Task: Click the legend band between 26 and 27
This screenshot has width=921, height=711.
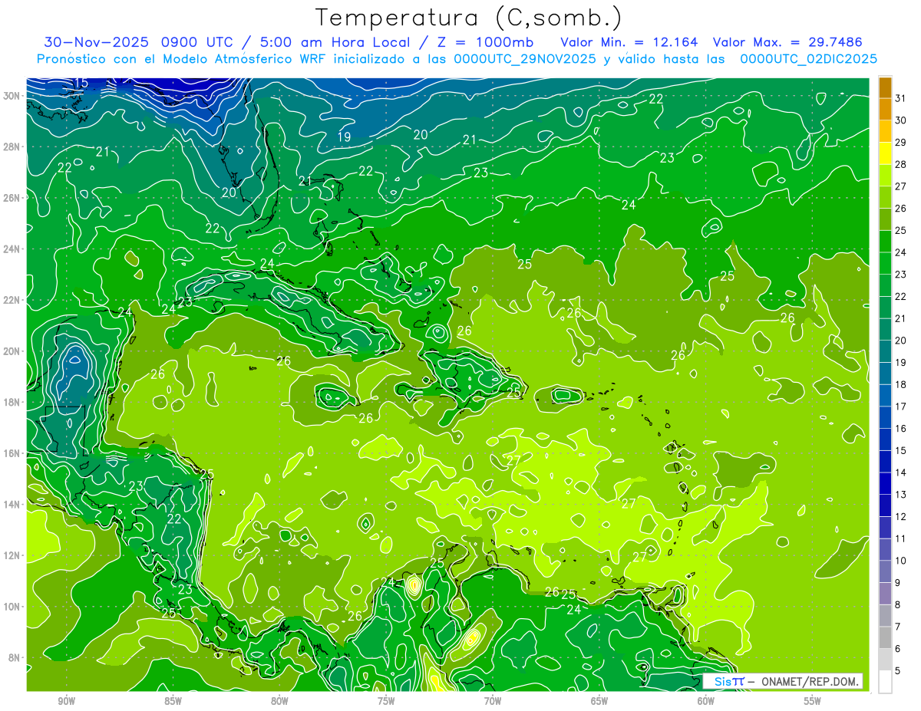Action: (x=886, y=197)
